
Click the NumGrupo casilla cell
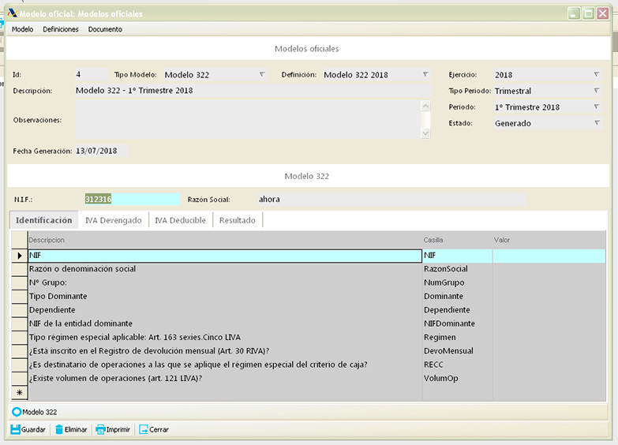(457, 282)
